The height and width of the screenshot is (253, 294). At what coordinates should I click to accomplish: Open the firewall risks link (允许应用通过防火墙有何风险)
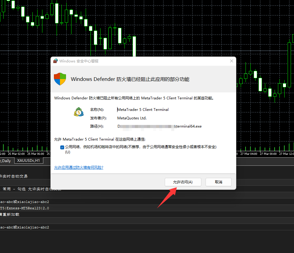79,168
